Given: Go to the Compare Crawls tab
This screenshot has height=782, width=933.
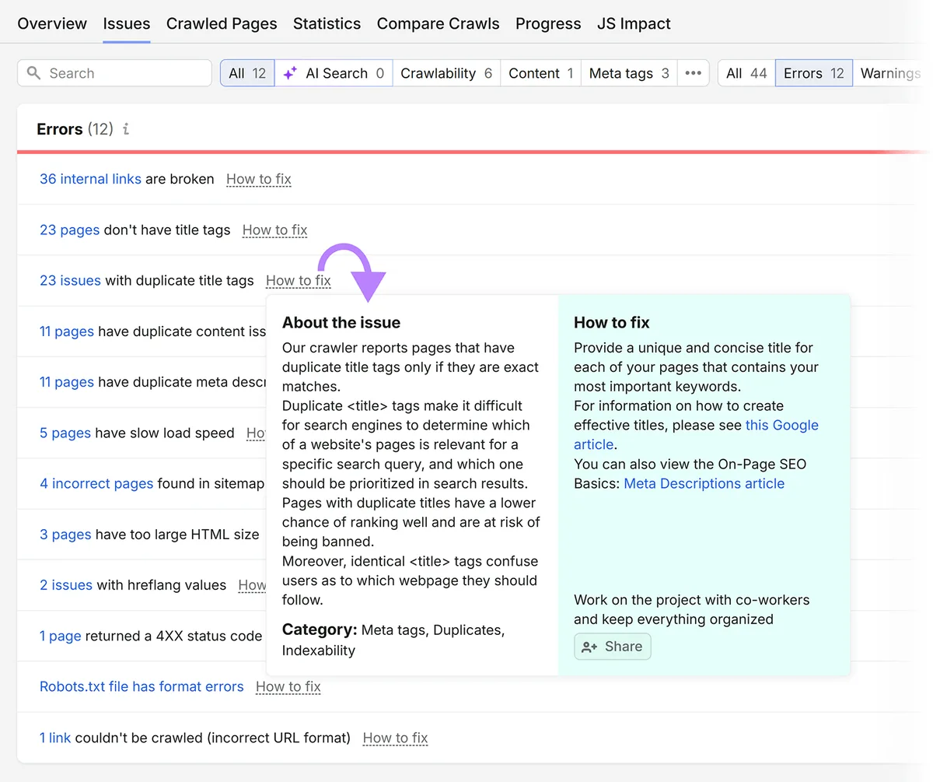Looking at the screenshot, I should click(439, 24).
